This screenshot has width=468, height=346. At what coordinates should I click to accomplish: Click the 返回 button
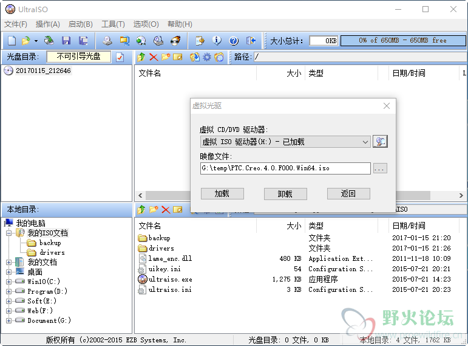(x=348, y=194)
